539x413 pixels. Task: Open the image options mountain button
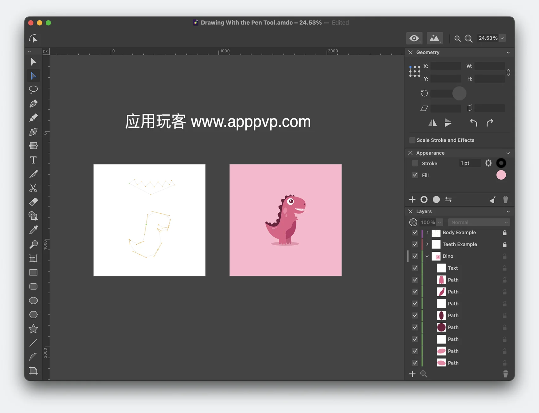[x=434, y=38]
